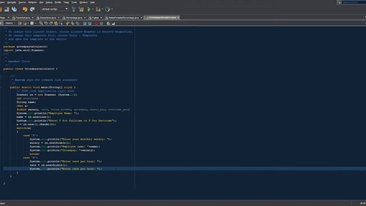Build the project with the hammer icon
The width and height of the screenshot is (366, 206).
(74, 9)
